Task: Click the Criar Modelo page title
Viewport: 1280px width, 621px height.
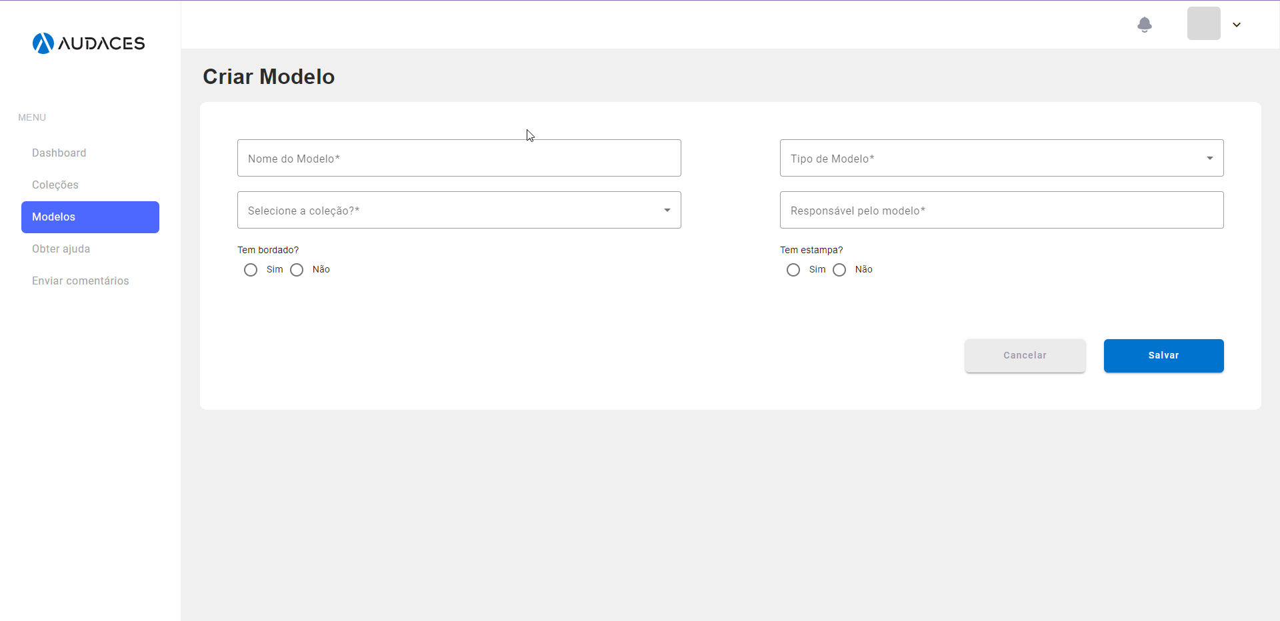Action: 268,77
